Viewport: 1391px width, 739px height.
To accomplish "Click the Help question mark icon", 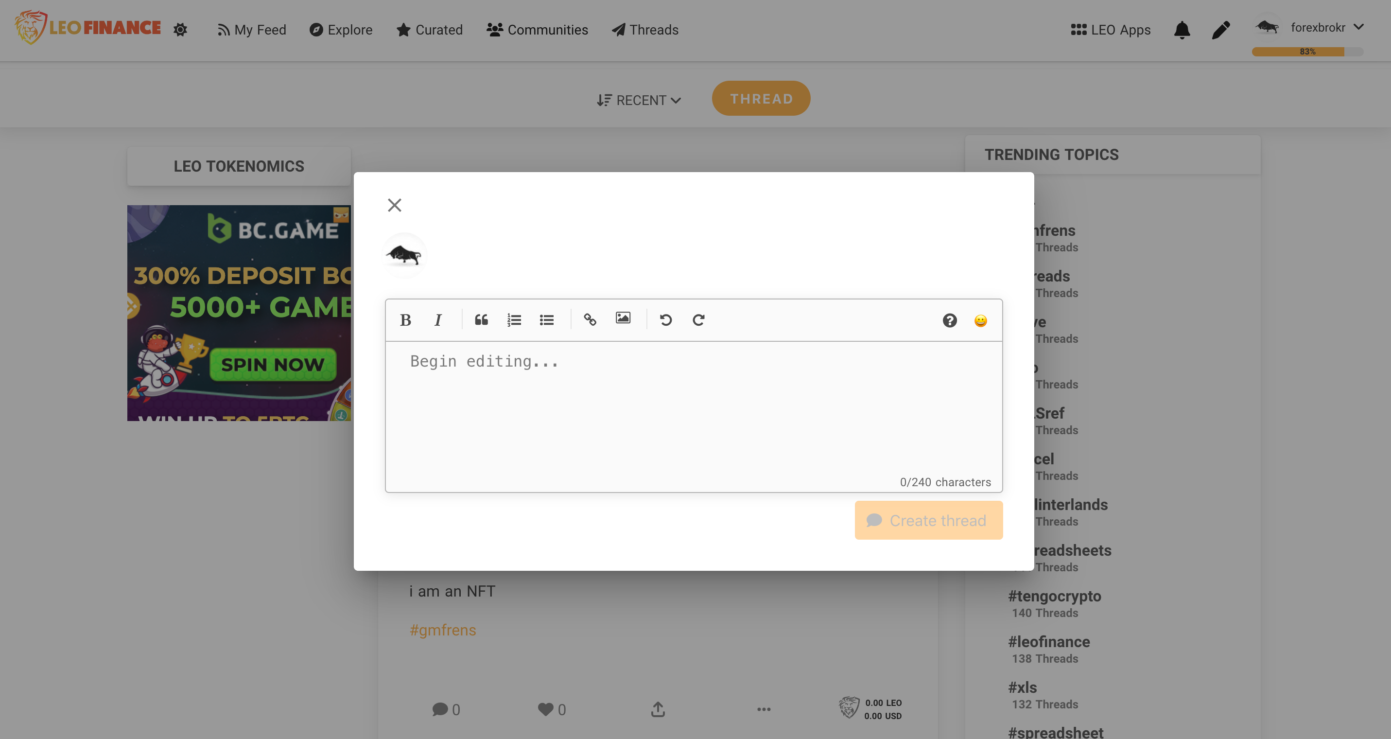I will coord(949,319).
